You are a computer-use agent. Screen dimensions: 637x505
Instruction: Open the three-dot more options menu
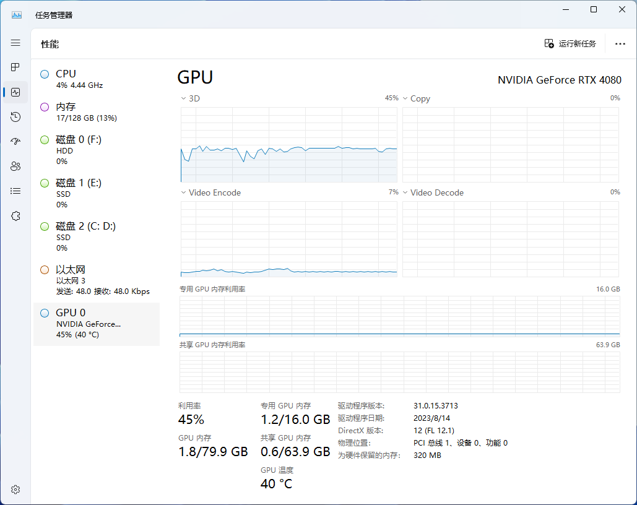[x=620, y=44]
